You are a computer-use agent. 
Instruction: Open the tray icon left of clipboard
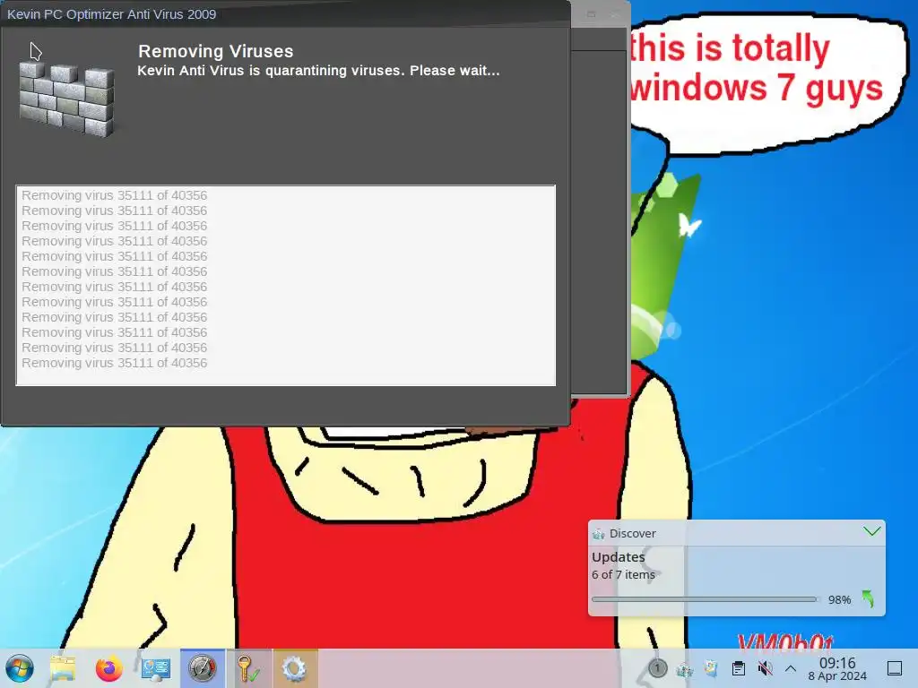point(711,668)
